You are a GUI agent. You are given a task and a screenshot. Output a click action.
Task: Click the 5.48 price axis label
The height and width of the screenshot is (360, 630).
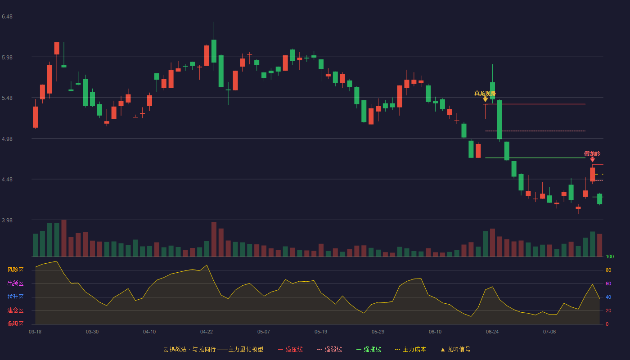[7, 98]
